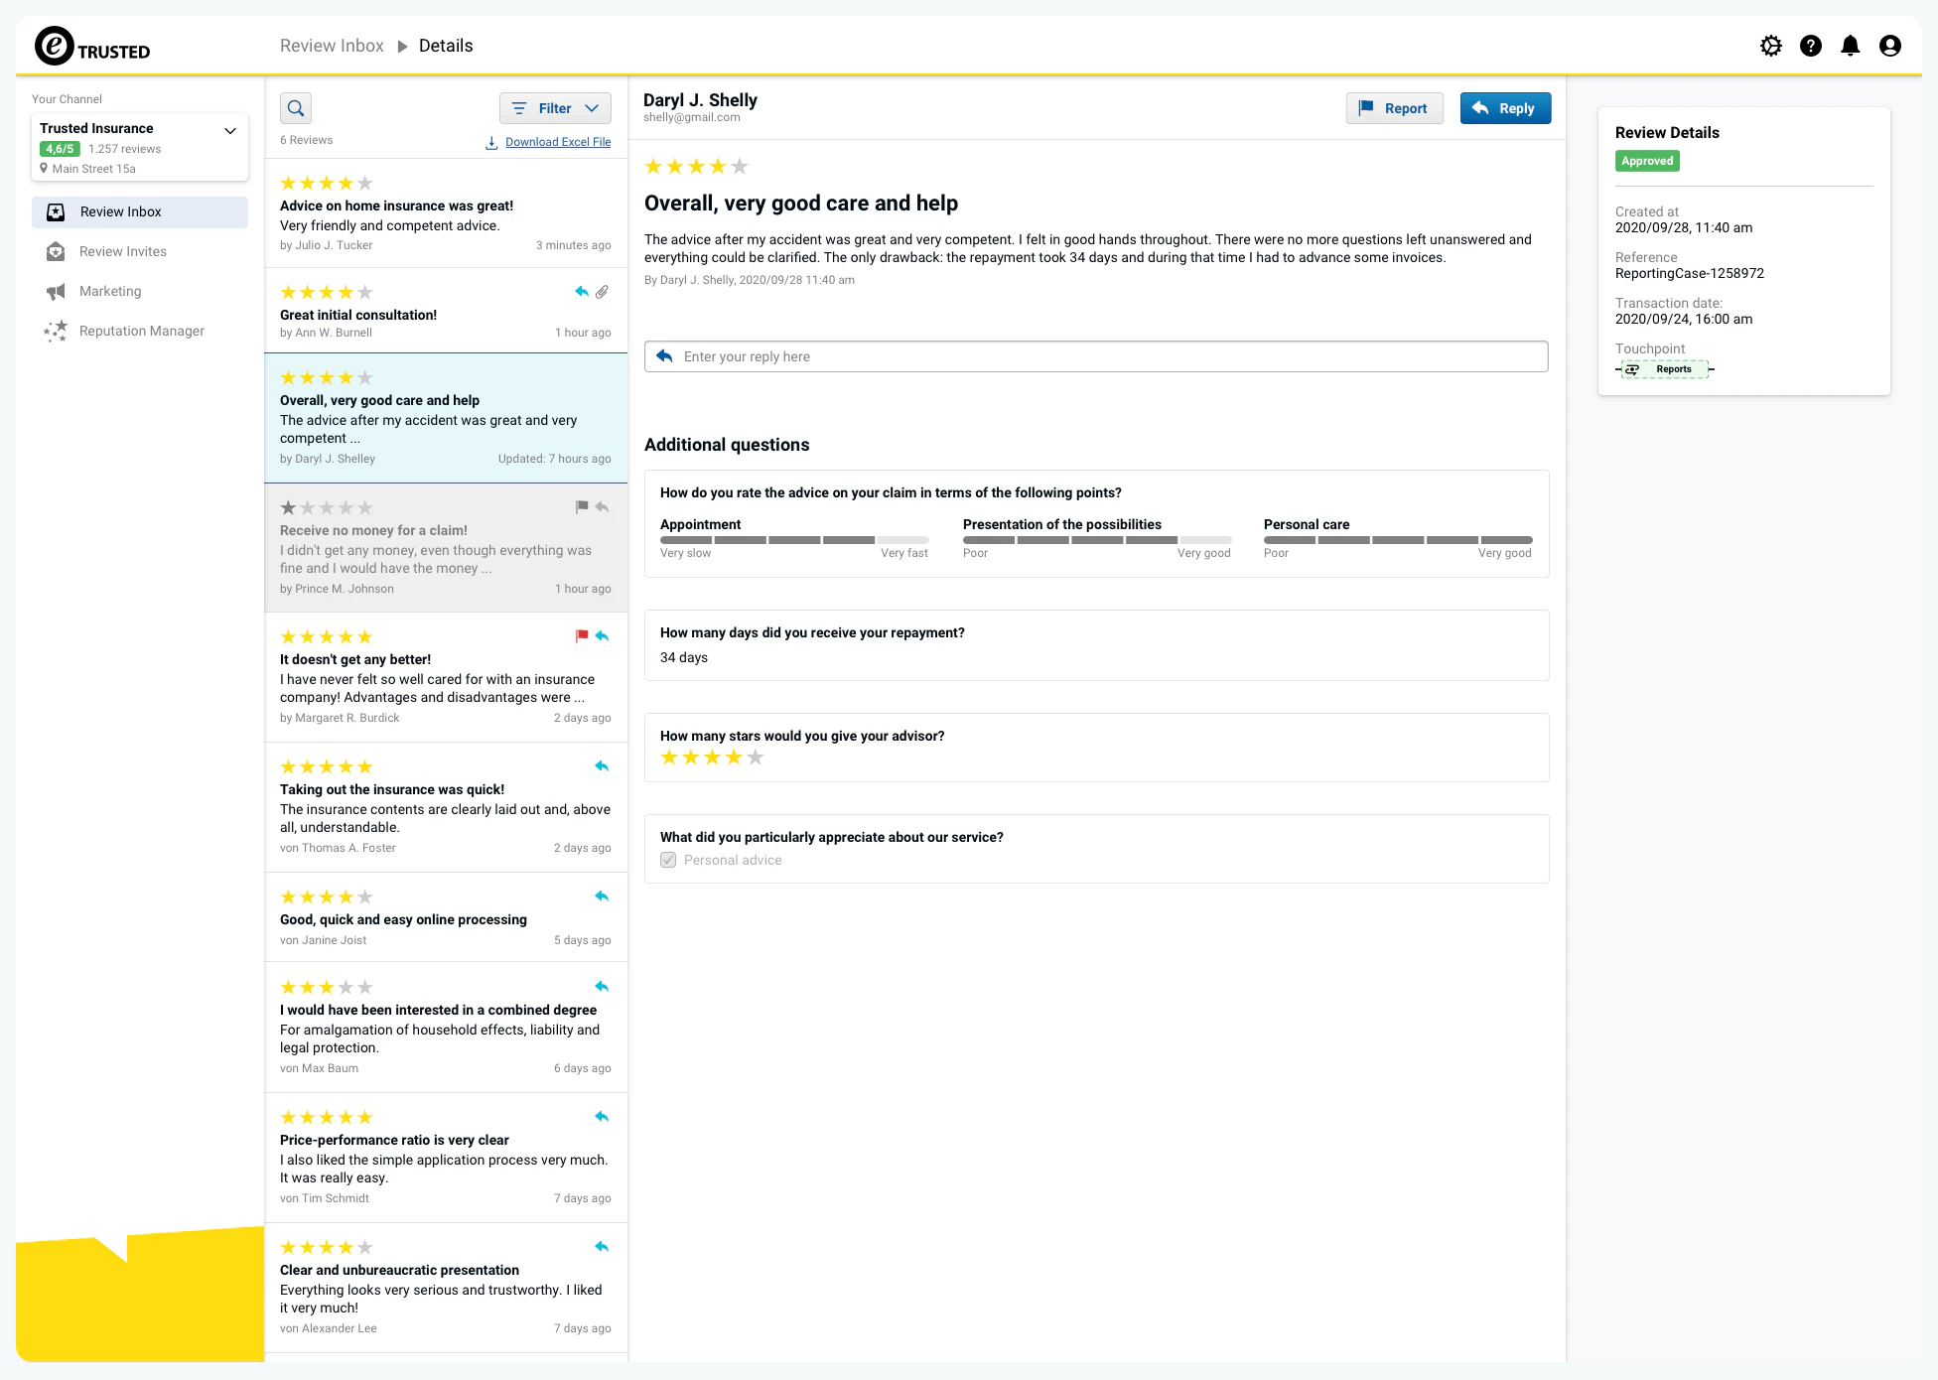Click the reply arrow on Janine Joist's review
Image resolution: width=1938 pixels, height=1380 pixels.
tap(602, 896)
